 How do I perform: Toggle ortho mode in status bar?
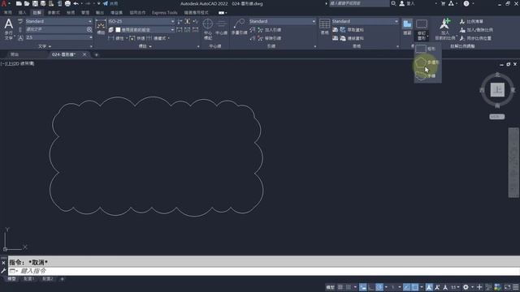370,287
